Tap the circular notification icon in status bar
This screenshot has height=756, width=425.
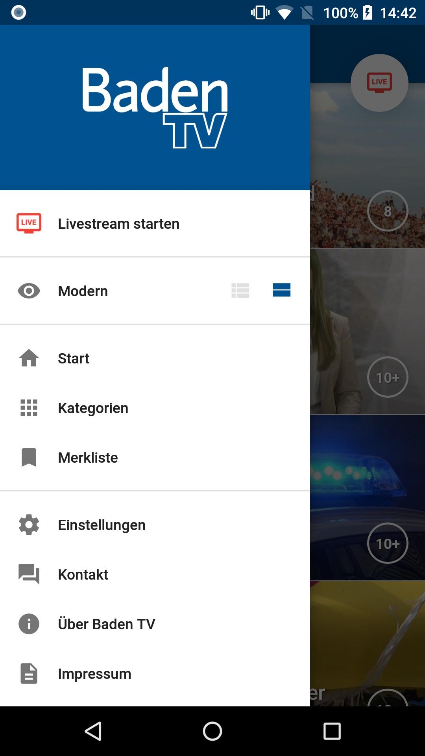pyautogui.click(x=18, y=12)
